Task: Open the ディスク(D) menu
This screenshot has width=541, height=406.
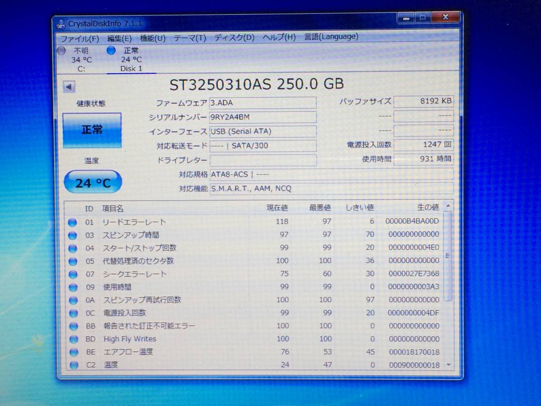Action: click(x=234, y=37)
